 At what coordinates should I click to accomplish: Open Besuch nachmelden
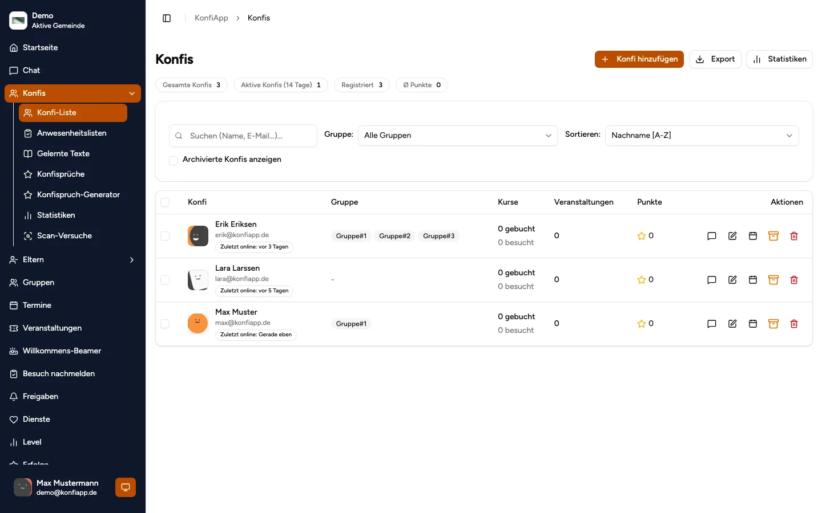pos(72,374)
